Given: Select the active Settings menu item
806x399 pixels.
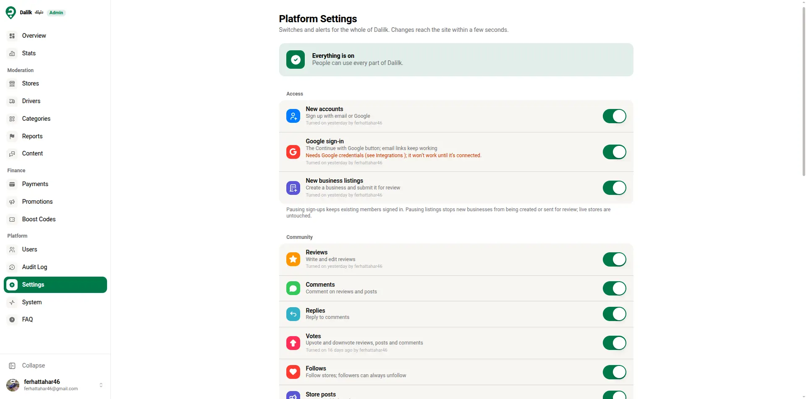Looking at the screenshot, I should click(55, 285).
